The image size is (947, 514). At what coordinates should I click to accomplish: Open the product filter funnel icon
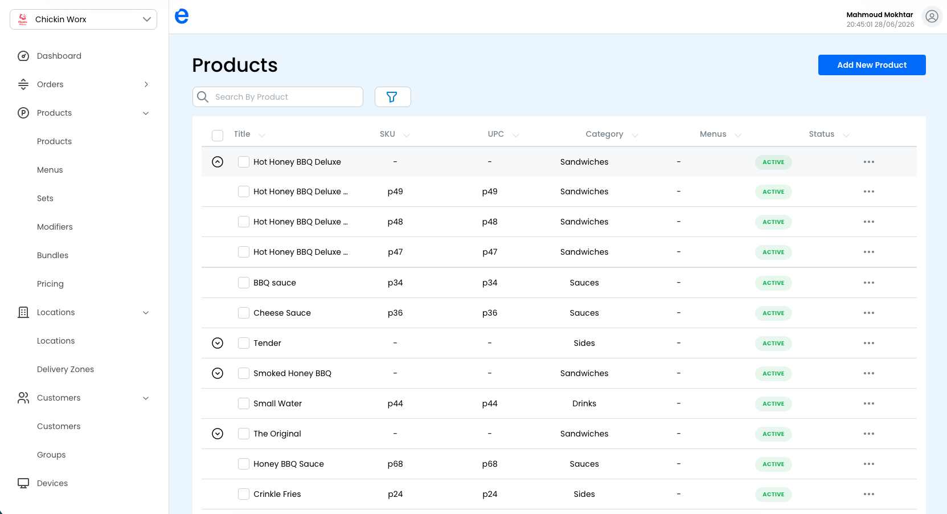pos(392,97)
